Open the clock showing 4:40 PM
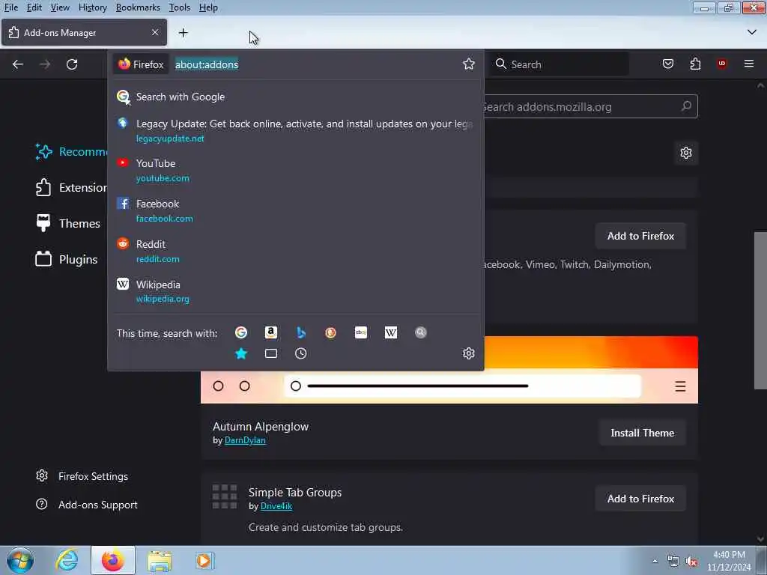The image size is (767, 575). [x=729, y=561]
